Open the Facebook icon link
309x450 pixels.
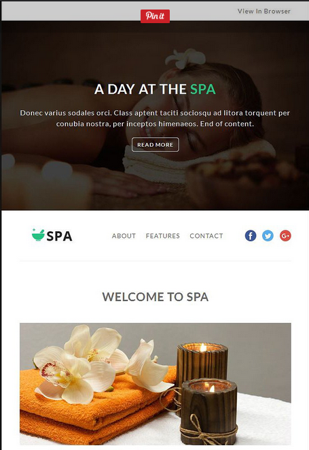(251, 236)
